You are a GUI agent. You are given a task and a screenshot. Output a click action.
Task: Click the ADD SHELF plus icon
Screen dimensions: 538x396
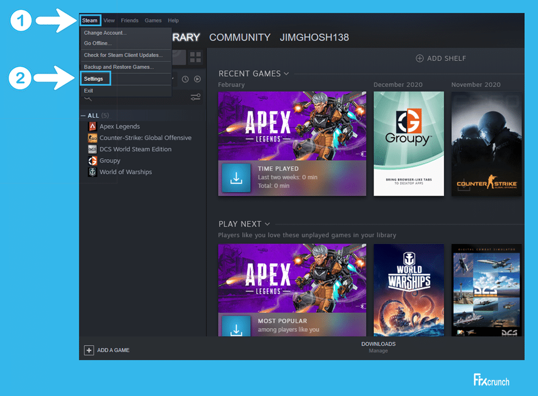point(420,58)
